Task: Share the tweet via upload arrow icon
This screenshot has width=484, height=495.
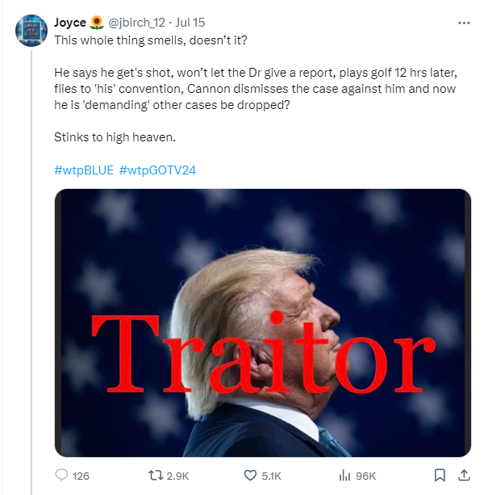Action: tap(464, 475)
